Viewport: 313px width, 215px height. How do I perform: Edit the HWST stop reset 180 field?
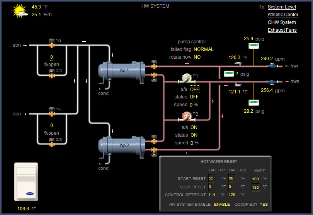(x=255, y=187)
